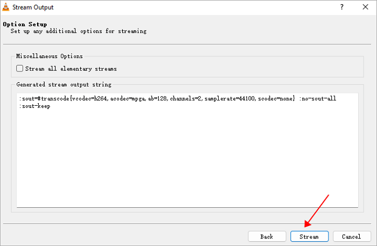
Task: Close the Stream Output dialog
Action: [366, 8]
